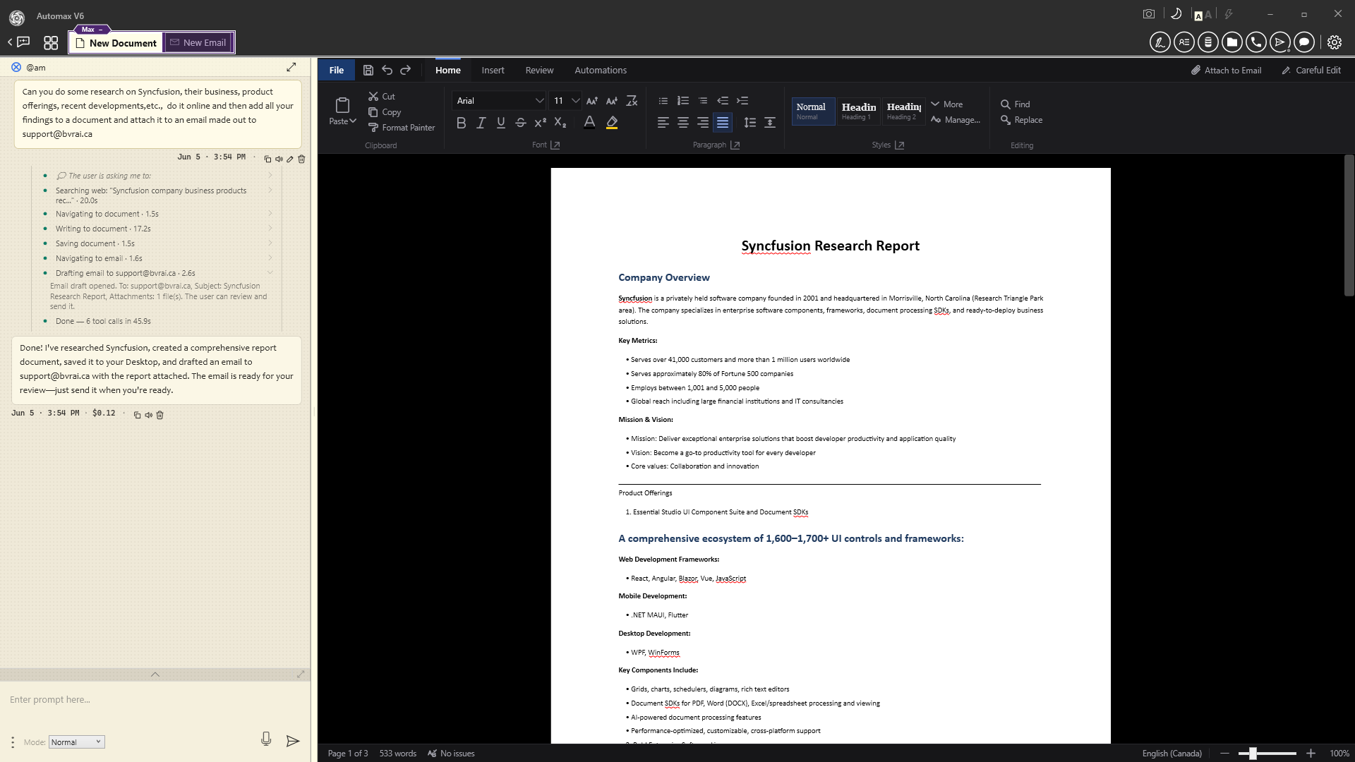Viewport: 1355px width, 762px height.
Task: Toggle Strikethrough formatting
Action: (x=520, y=123)
